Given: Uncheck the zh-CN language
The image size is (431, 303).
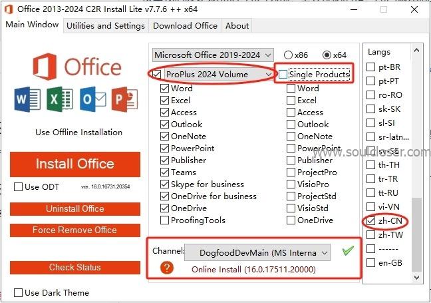Looking at the screenshot, I should tap(370, 220).
